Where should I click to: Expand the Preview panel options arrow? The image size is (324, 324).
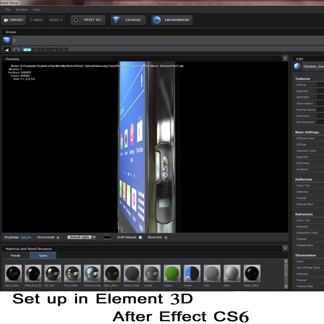pos(285,58)
